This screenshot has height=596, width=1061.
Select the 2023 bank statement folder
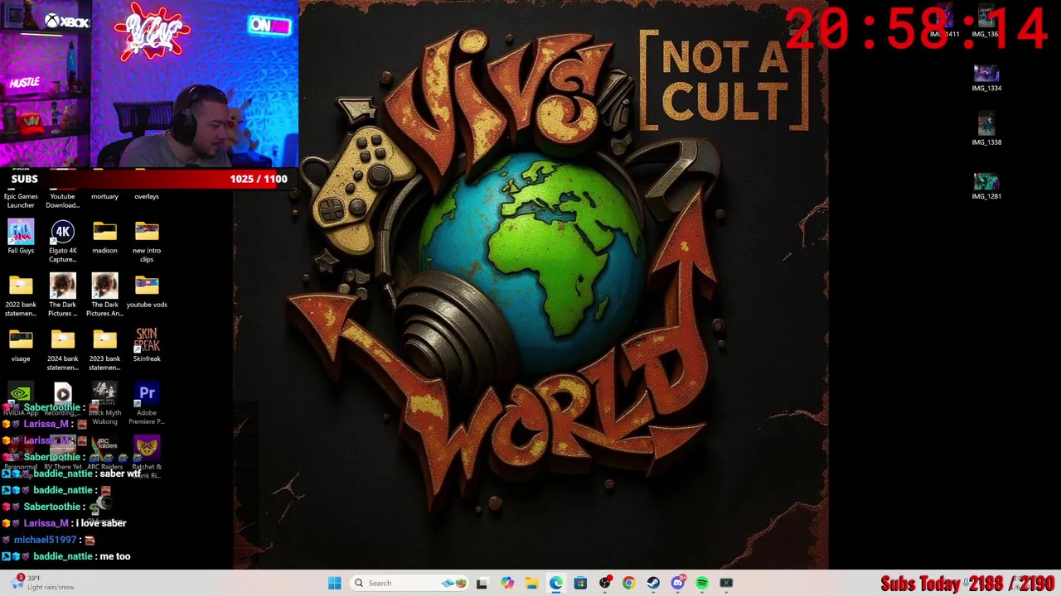click(x=104, y=349)
